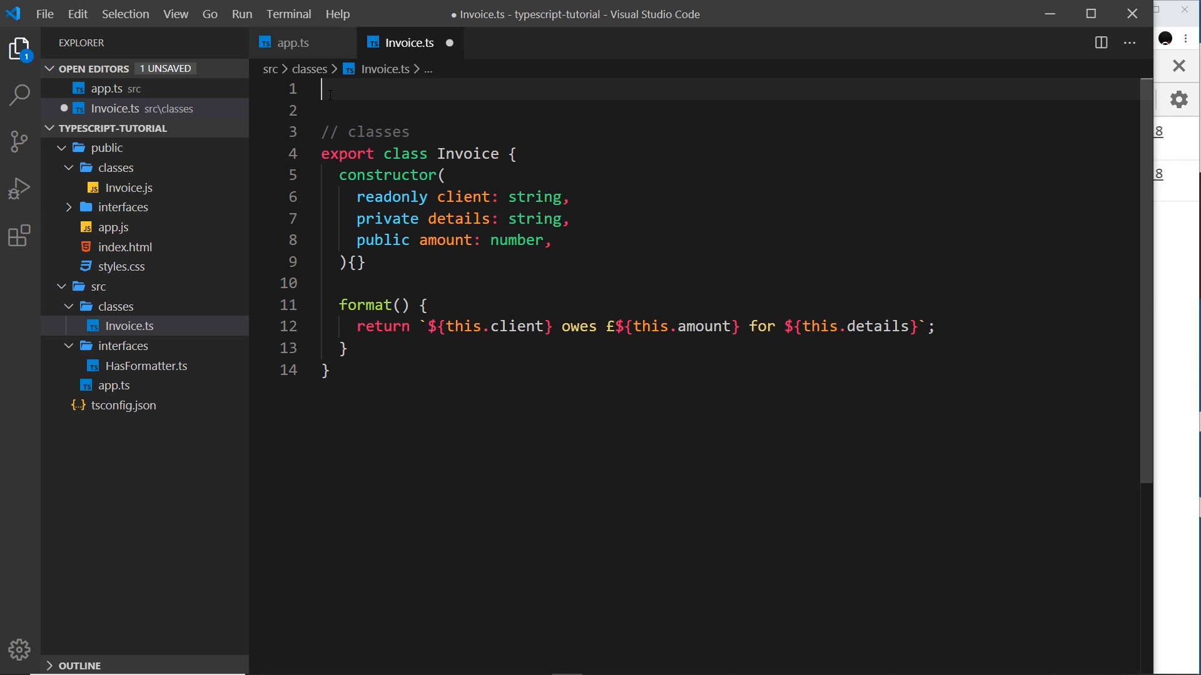Click profile avatar in background window

coord(1165,39)
